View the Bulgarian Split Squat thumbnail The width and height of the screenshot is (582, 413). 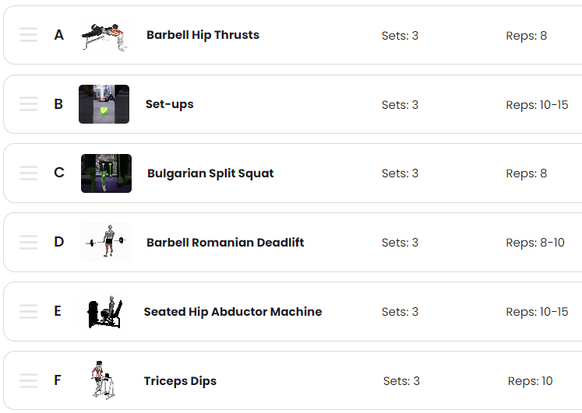[x=106, y=173]
